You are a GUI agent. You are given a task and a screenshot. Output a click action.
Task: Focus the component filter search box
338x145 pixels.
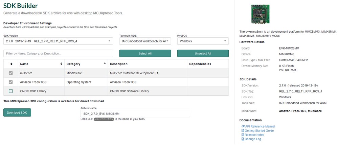point(58,53)
